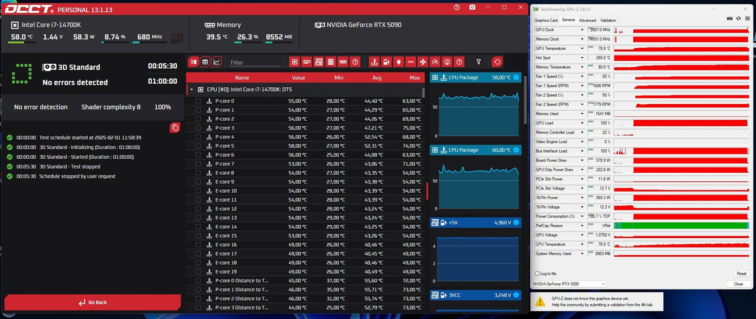
Task: Click the GPU-Z Reset button
Action: 741,274
